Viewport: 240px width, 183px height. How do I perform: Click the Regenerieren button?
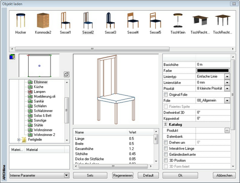[x=123, y=175]
